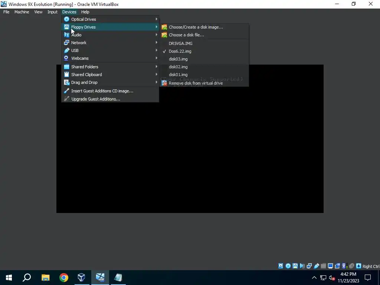
Task: Show hidden system tray icons
Action: click(314, 278)
